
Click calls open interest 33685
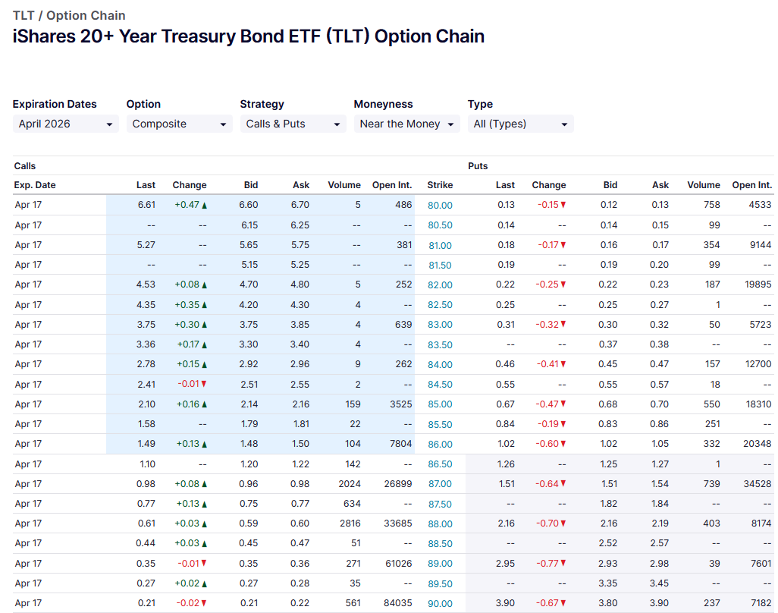click(398, 523)
